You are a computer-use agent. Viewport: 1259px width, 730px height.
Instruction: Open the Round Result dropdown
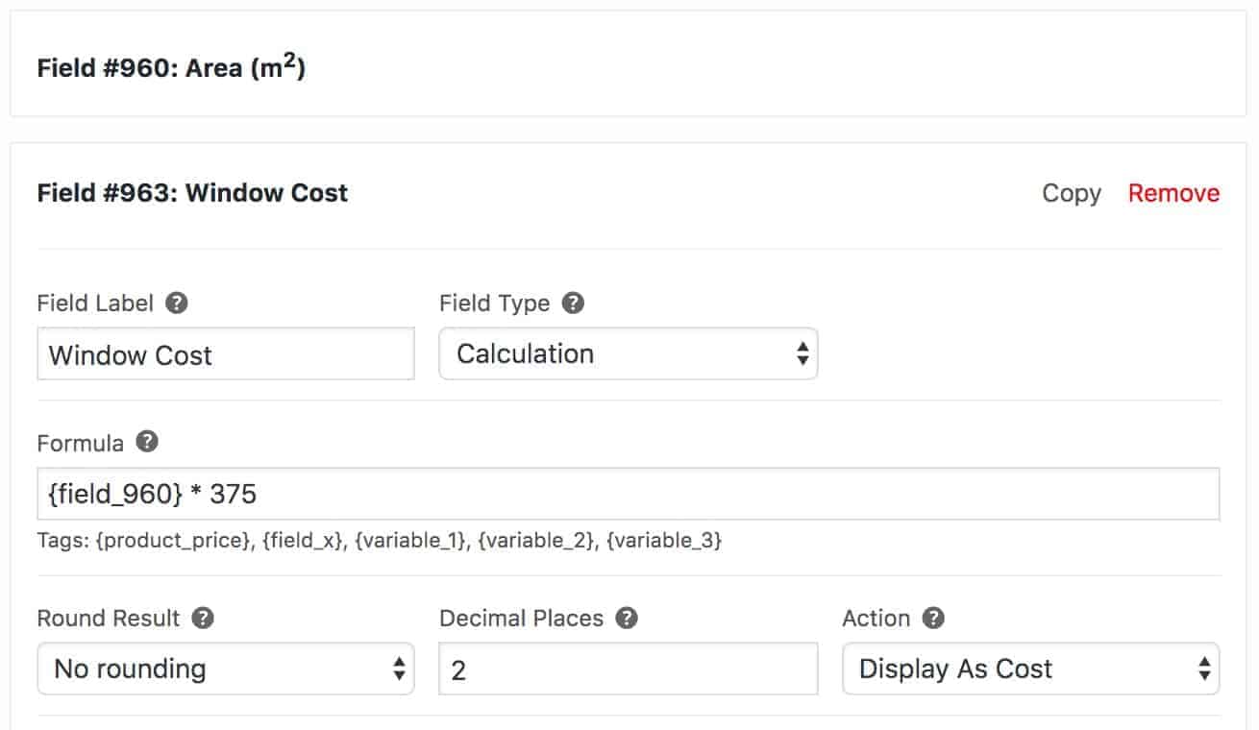point(225,669)
